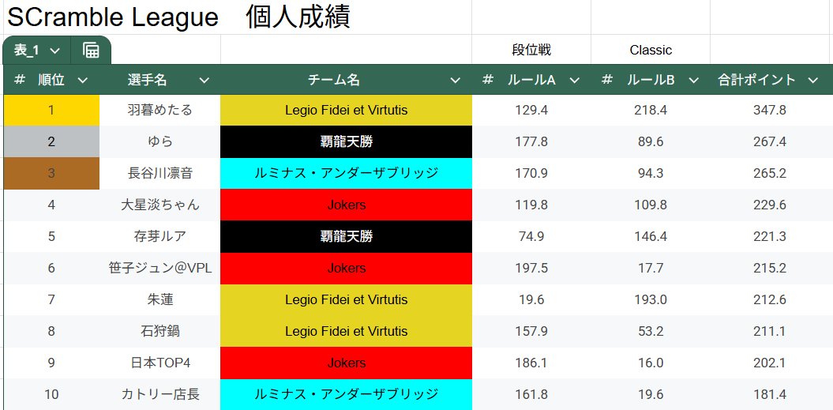833x410 pixels.
Task: Select player name ゆら
Action: [160, 141]
